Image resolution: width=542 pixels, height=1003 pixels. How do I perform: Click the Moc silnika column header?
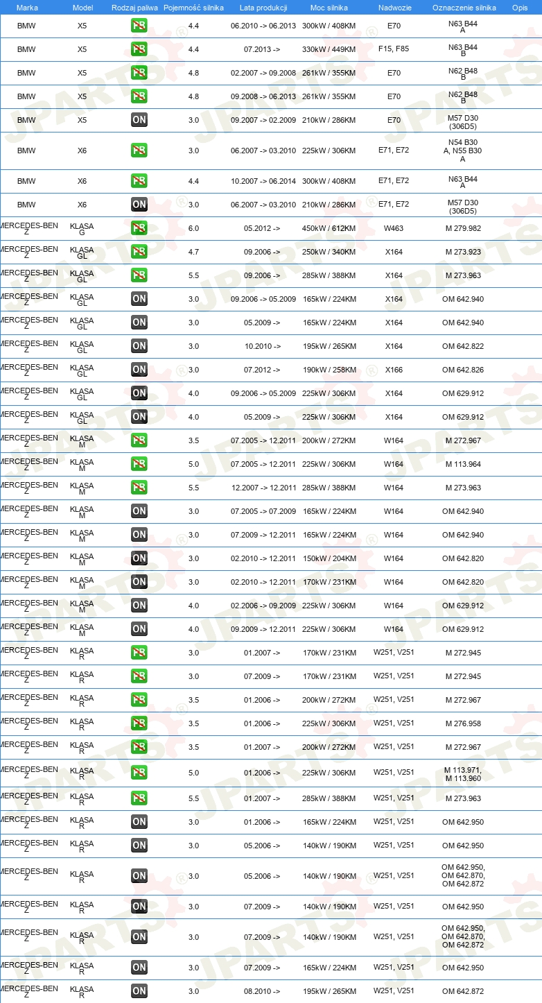329,8
